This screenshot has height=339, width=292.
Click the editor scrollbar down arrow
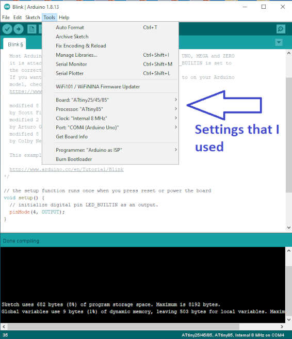[289, 227]
